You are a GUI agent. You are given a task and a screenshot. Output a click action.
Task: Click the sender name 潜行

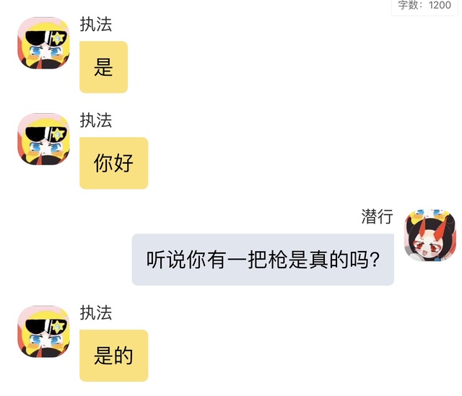coord(377,216)
